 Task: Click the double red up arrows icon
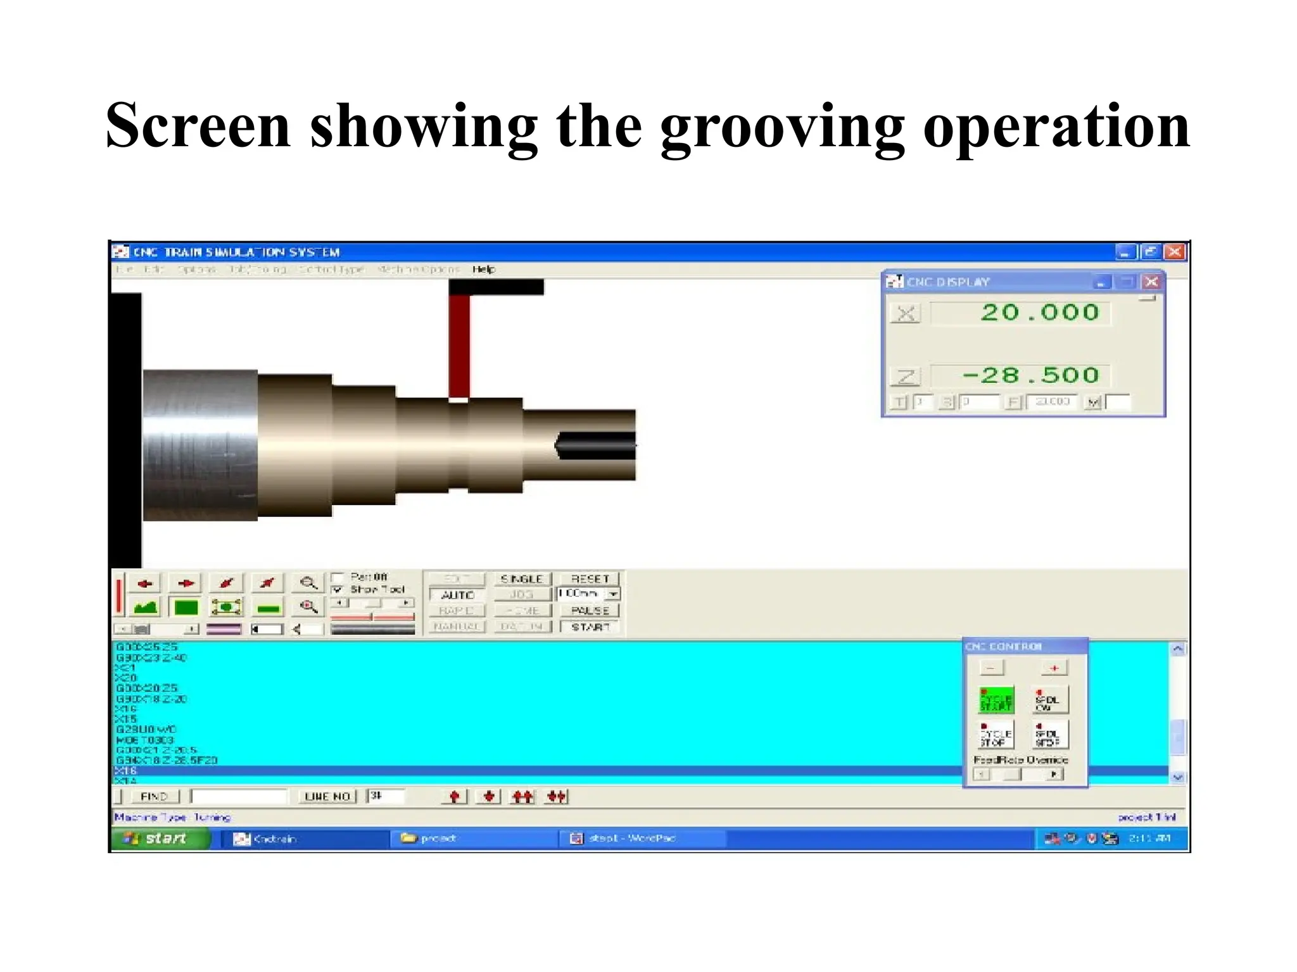coord(522,796)
